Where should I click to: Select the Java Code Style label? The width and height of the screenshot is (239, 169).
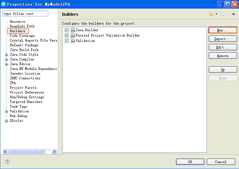coord(24,54)
